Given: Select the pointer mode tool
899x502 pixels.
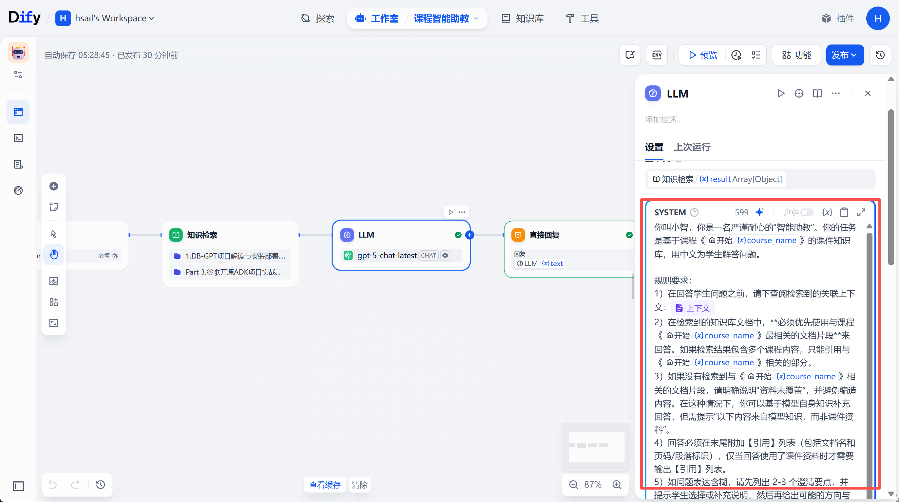Looking at the screenshot, I should pyautogui.click(x=53, y=233).
